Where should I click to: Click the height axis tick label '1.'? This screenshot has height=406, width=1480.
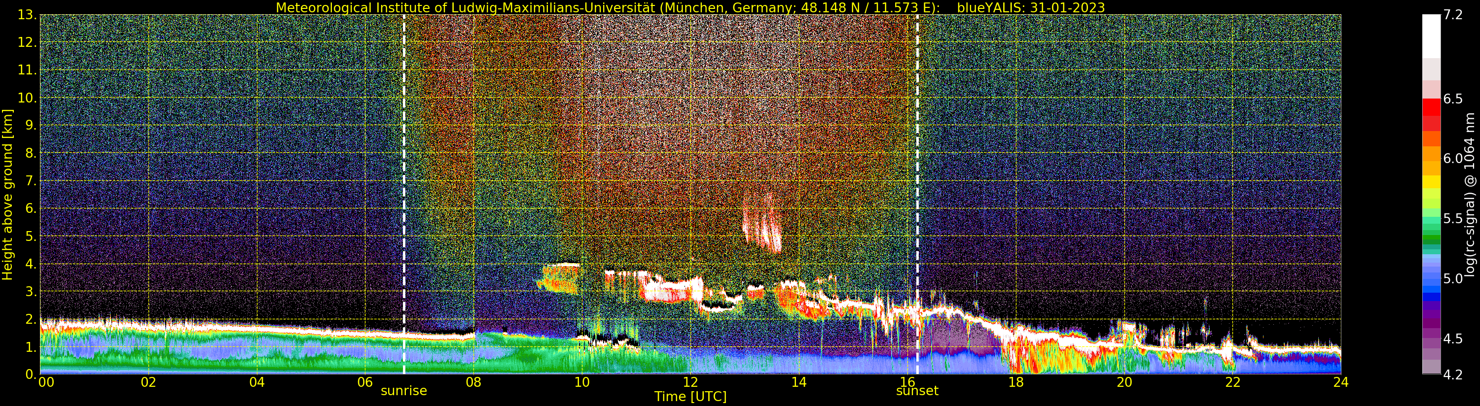coord(31,347)
